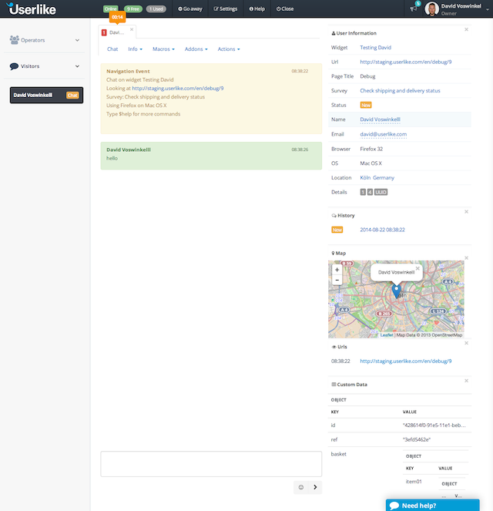Click the 1 Used slots badge
Viewport: 493px width, 511px height.
pyautogui.click(x=156, y=8)
